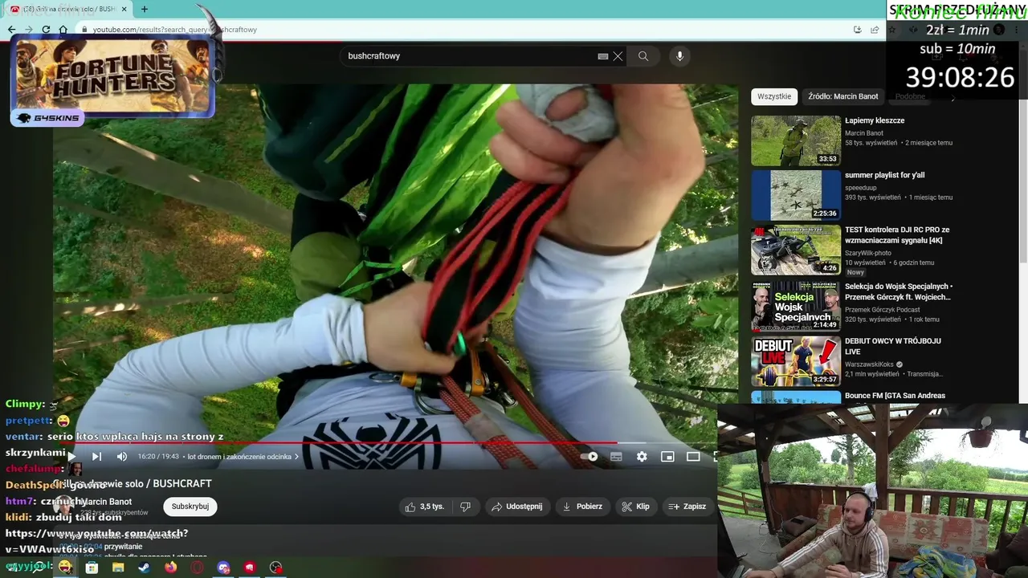
Task: Toggle subtitles/captions button in the player
Action: (616, 457)
